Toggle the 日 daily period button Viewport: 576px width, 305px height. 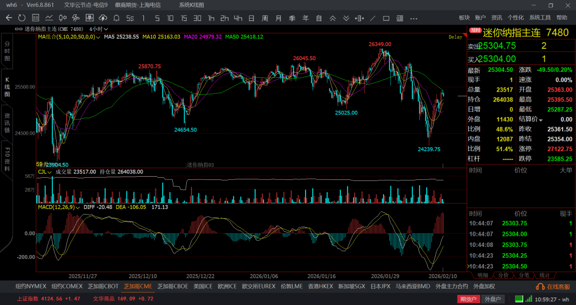251,18
